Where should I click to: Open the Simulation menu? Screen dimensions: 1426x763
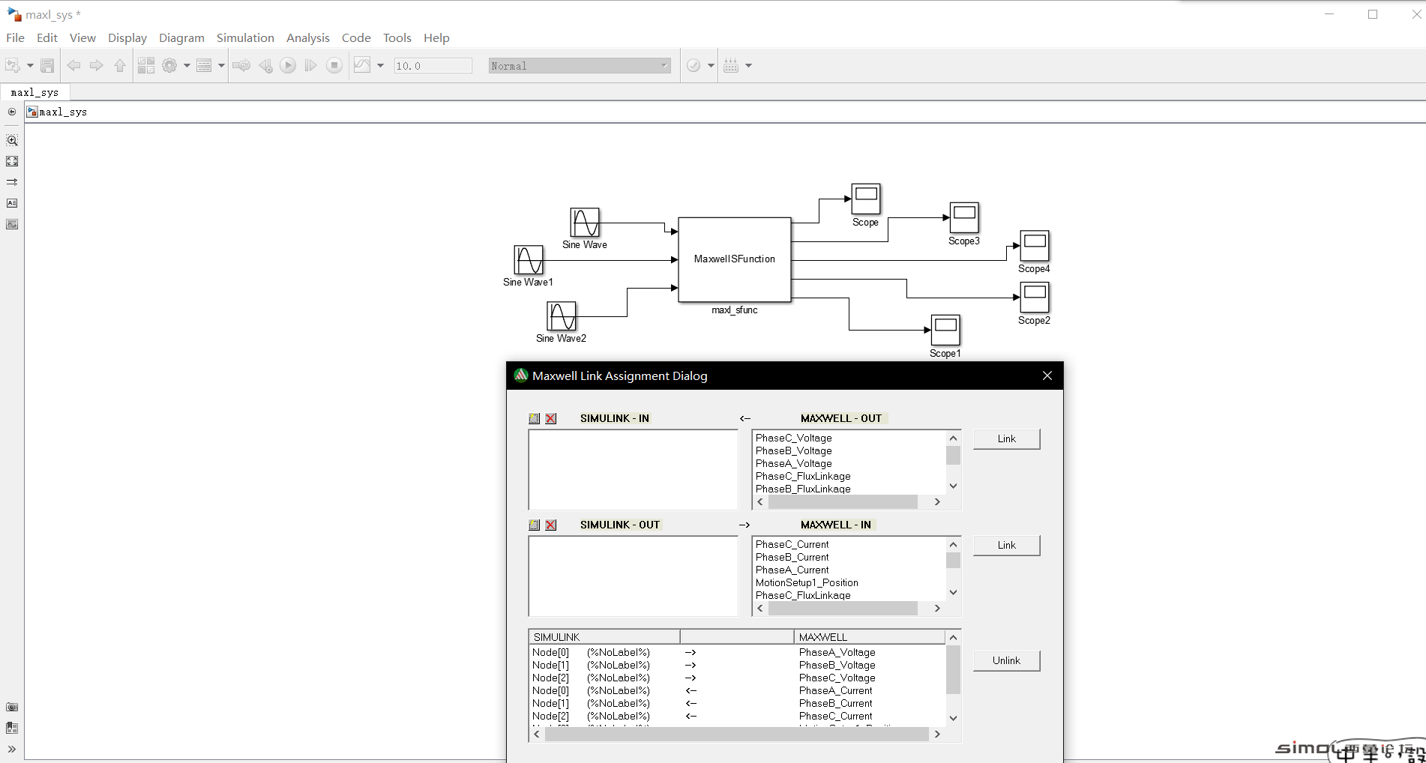click(x=245, y=37)
